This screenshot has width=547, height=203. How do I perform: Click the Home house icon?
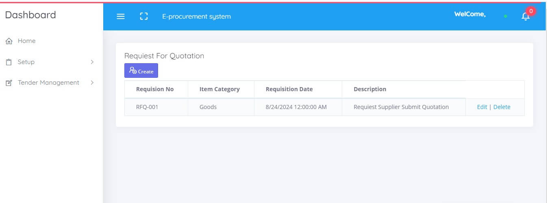pos(9,41)
